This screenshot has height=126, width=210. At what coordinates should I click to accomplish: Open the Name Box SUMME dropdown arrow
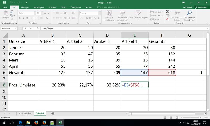tap(16, 28)
